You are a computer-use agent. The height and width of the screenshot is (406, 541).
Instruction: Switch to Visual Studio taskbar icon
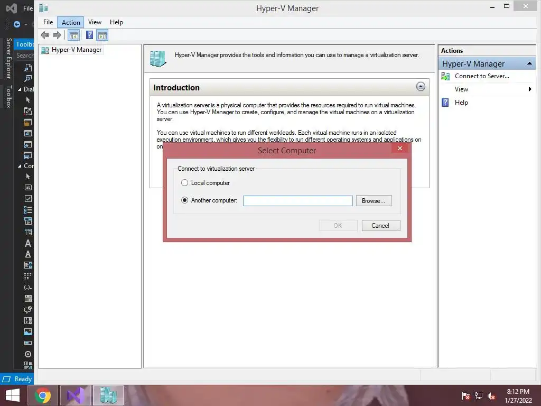click(x=76, y=395)
